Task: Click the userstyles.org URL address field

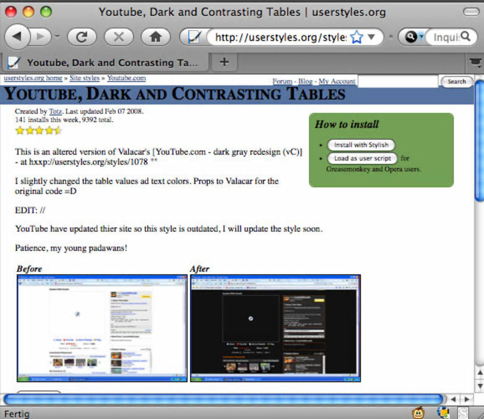Action: pyautogui.click(x=280, y=37)
